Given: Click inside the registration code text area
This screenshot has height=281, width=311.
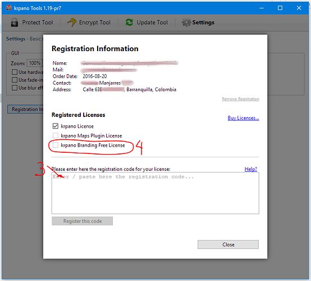Looking at the screenshot, I should (155, 193).
